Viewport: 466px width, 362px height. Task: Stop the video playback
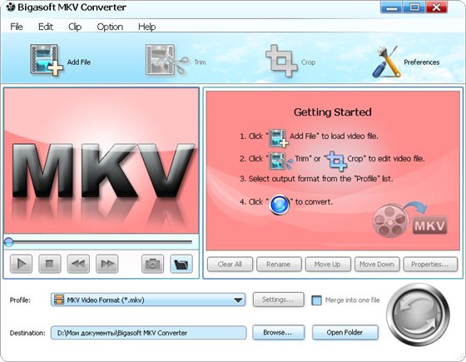point(50,264)
